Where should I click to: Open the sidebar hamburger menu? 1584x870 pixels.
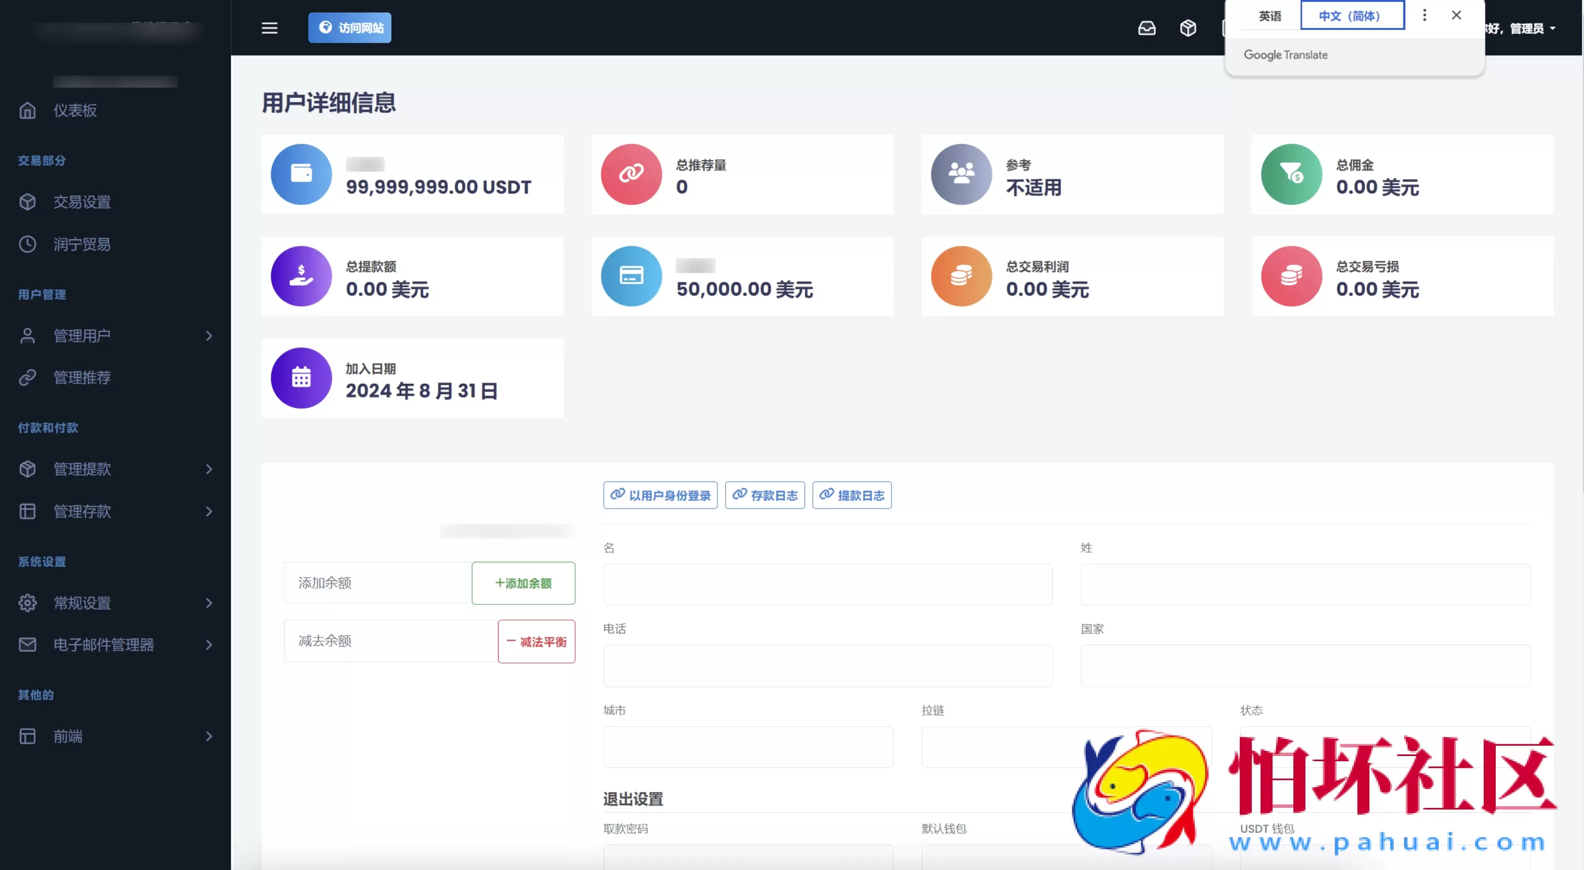(x=270, y=28)
